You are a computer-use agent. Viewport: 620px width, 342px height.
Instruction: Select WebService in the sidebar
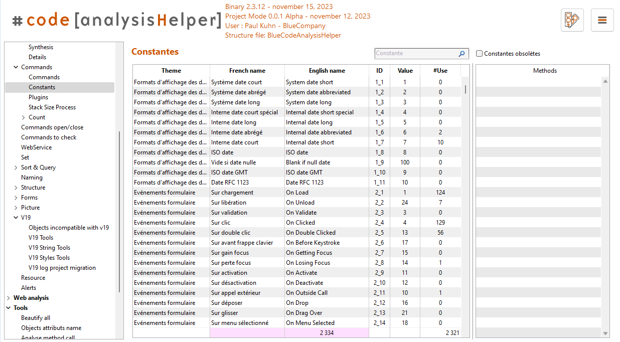pyautogui.click(x=36, y=147)
